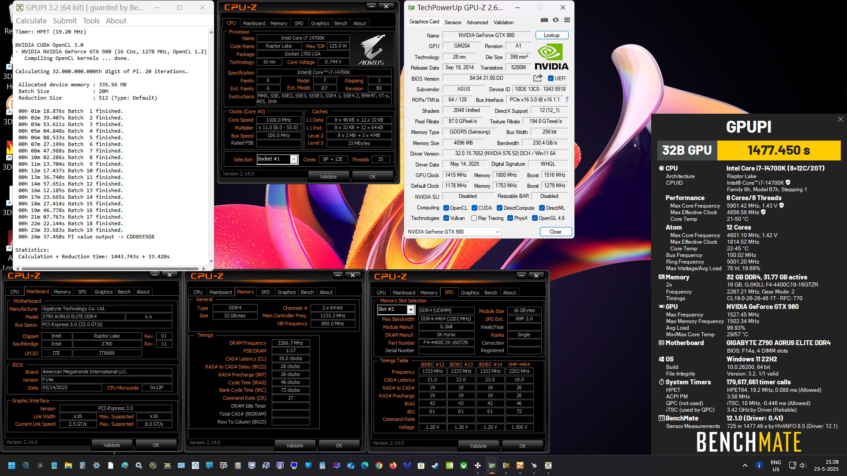Open the clock and date in the taskbar
The image size is (847, 476).
coord(826,465)
